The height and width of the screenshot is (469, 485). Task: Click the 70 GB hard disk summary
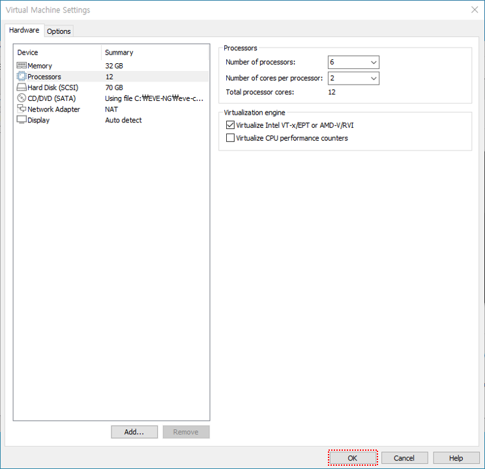point(114,87)
